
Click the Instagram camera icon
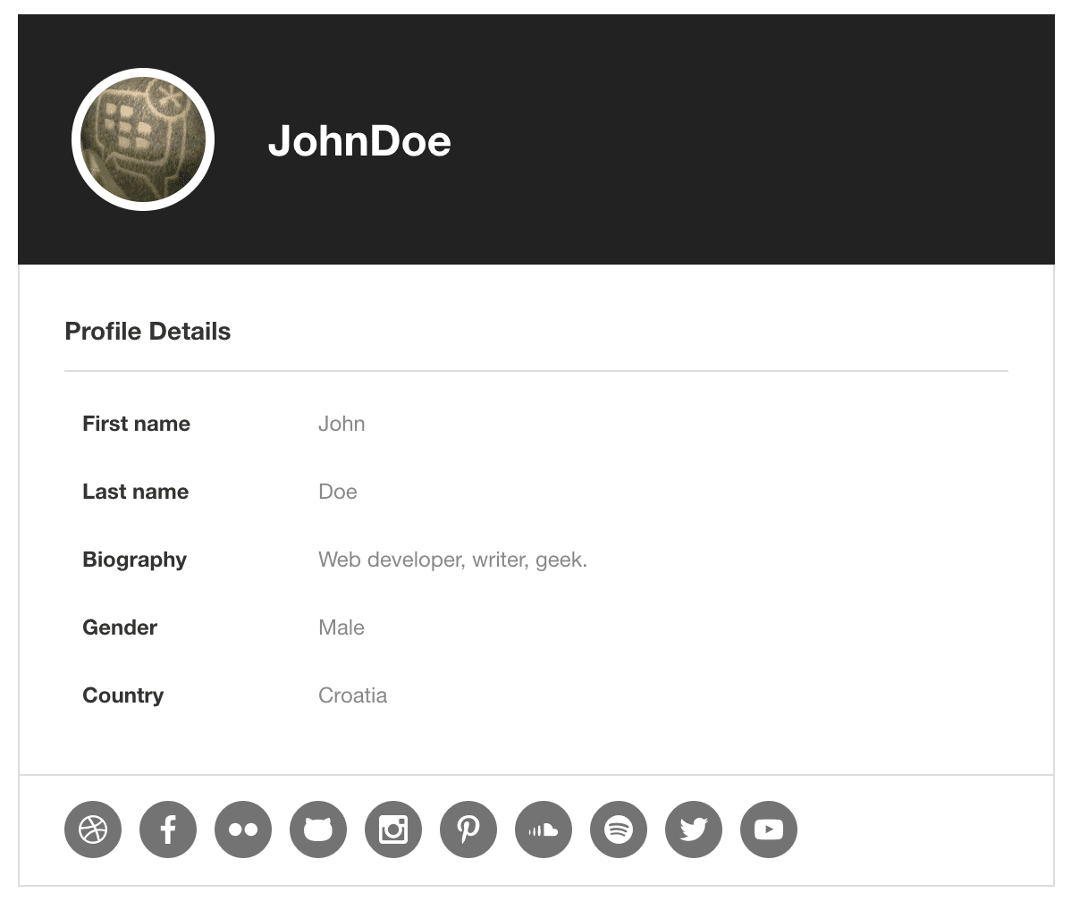click(393, 829)
